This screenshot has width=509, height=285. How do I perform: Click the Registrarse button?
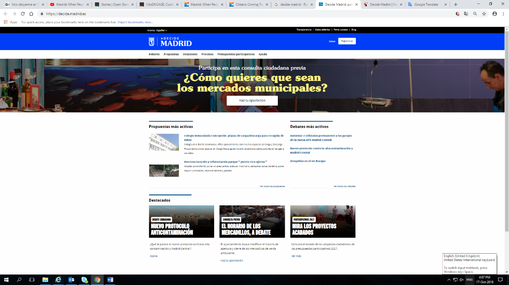click(x=346, y=41)
